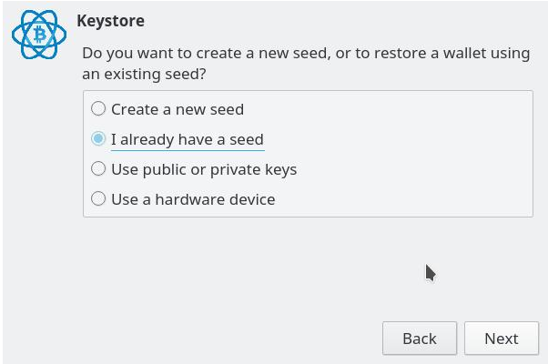The image size is (548, 364).
Task: Proceed to the following wizard step
Action: tap(502, 339)
